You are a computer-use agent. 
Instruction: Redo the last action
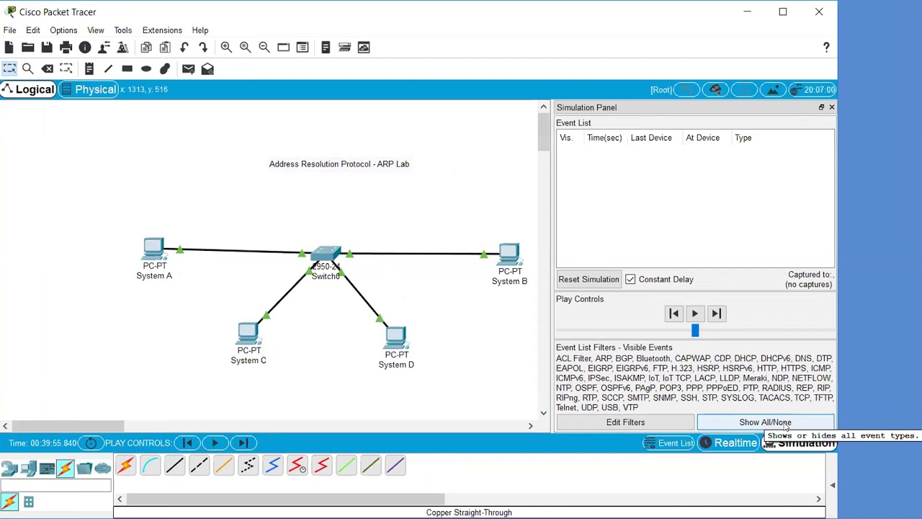coord(203,48)
